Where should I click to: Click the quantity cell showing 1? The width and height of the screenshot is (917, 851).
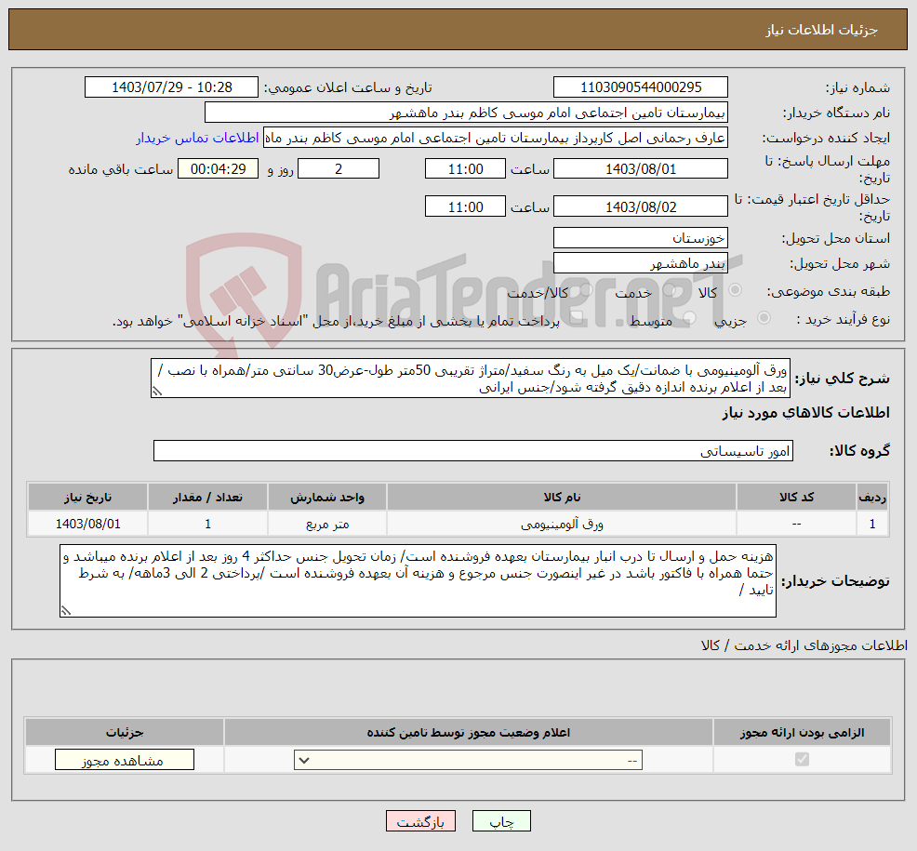[207, 524]
